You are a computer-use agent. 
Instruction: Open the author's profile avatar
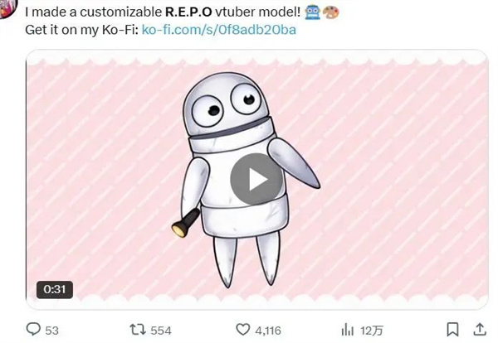tap(7, 8)
